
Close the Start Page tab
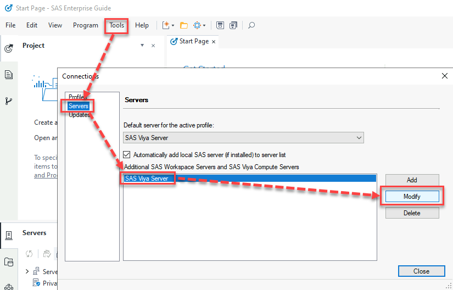pos(214,41)
